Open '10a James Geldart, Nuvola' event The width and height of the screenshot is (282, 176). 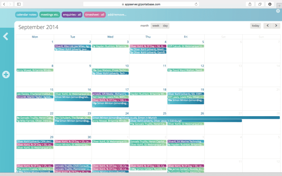pyautogui.click(x=185, y=169)
